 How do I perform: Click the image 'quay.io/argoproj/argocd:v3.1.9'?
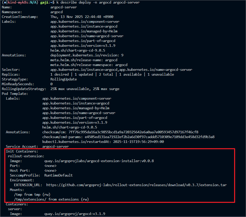click(x=75, y=214)
